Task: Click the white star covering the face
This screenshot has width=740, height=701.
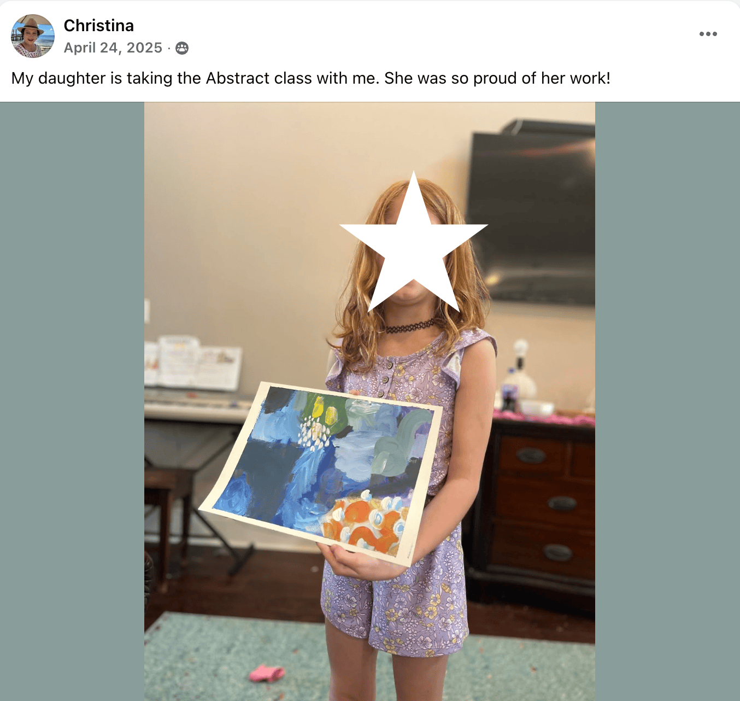Action: point(414,243)
